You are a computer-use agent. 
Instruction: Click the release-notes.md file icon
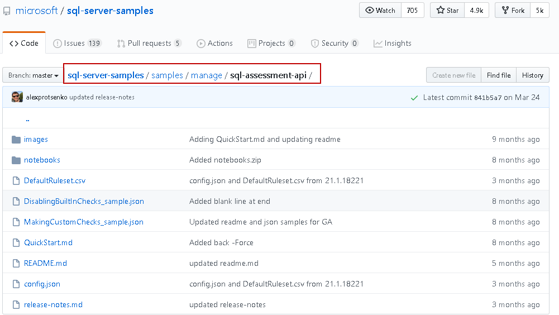pos(16,304)
